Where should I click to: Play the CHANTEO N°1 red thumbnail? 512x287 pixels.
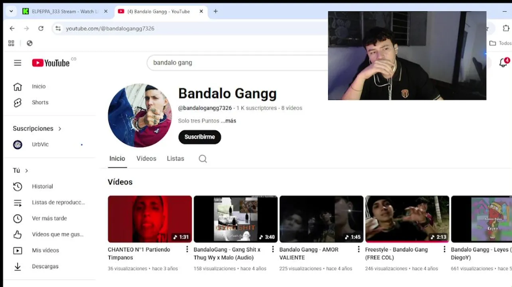(x=150, y=219)
